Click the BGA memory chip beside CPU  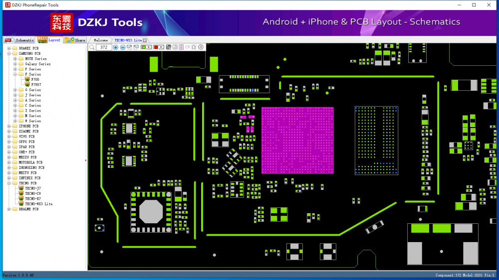click(376, 140)
